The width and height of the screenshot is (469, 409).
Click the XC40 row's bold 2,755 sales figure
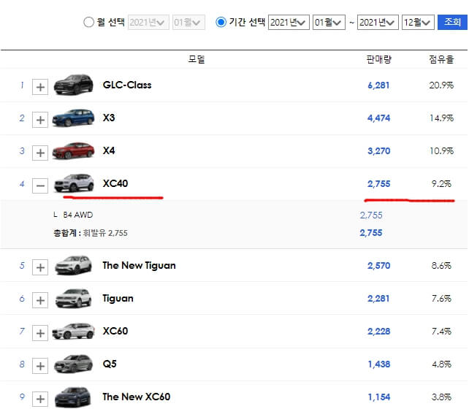pos(378,184)
